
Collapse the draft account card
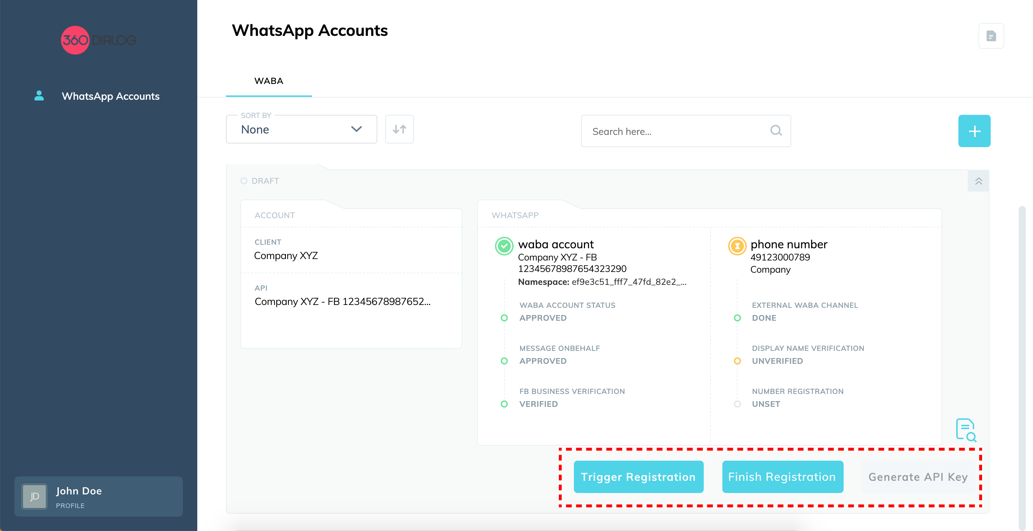[x=978, y=181]
